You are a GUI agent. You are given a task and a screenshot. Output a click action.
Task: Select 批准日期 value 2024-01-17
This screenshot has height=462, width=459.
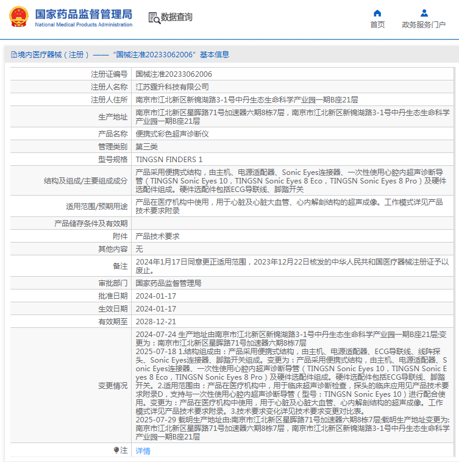[156, 296]
